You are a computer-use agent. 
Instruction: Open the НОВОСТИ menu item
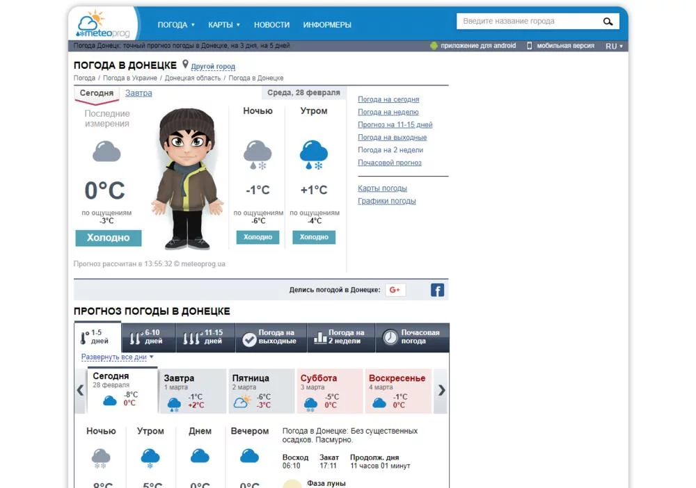point(271,25)
